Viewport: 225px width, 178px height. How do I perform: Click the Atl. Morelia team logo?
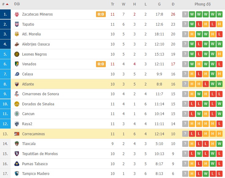17,34
